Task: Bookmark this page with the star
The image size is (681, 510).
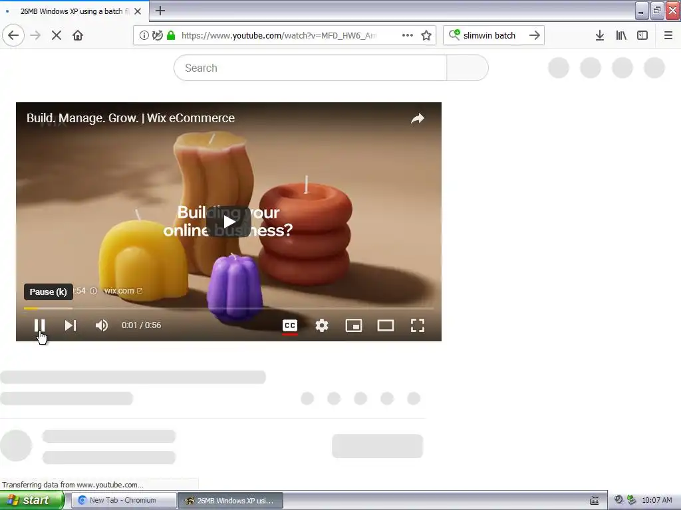Action: [x=426, y=35]
